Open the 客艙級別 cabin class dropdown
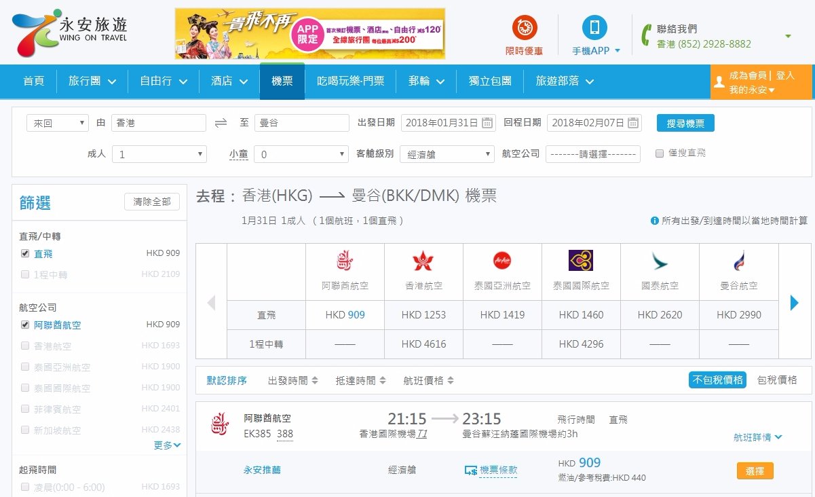The height and width of the screenshot is (497, 815). tap(447, 154)
